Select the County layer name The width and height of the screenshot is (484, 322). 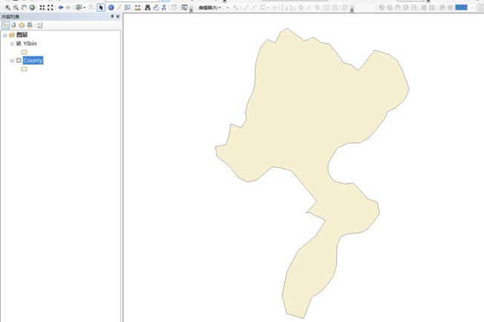coord(33,61)
